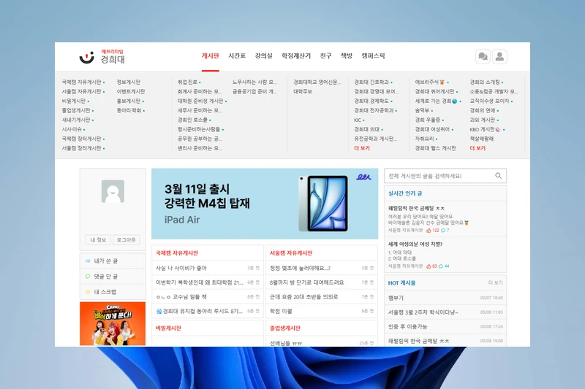The image size is (585, 389).
Task: Open 경희인 로스쿨 board link
Action: tap(192, 120)
